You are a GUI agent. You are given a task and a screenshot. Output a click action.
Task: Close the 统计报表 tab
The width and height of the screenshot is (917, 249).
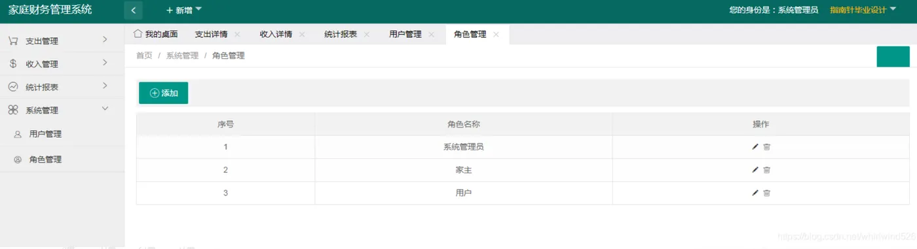click(367, 35)
